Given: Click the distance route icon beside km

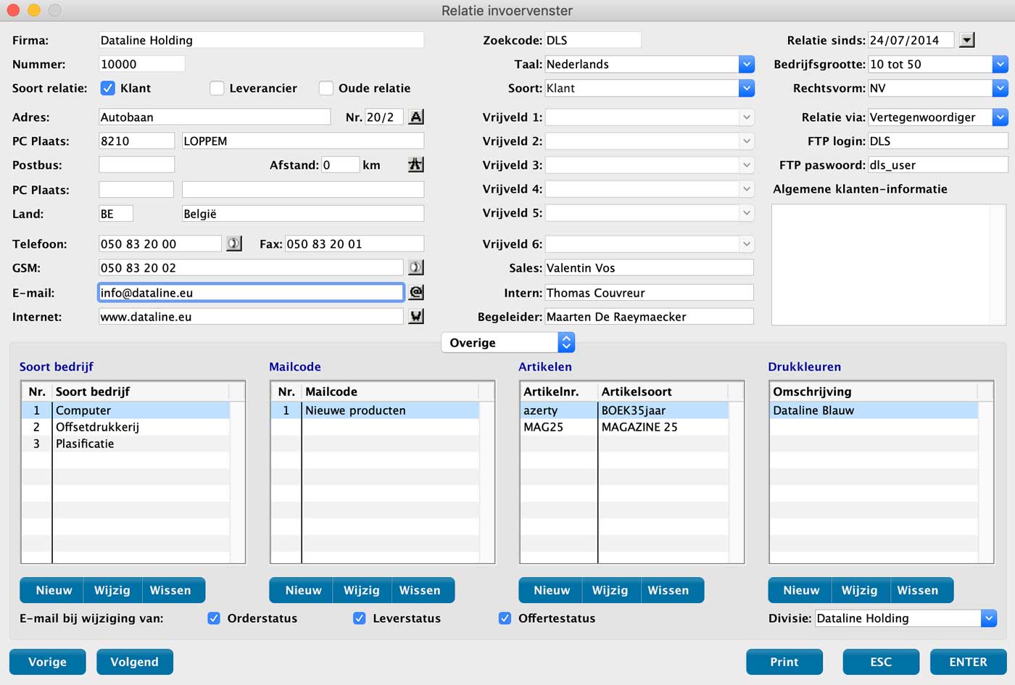Looking at the screenshot, I should click(x=416, y=165).
